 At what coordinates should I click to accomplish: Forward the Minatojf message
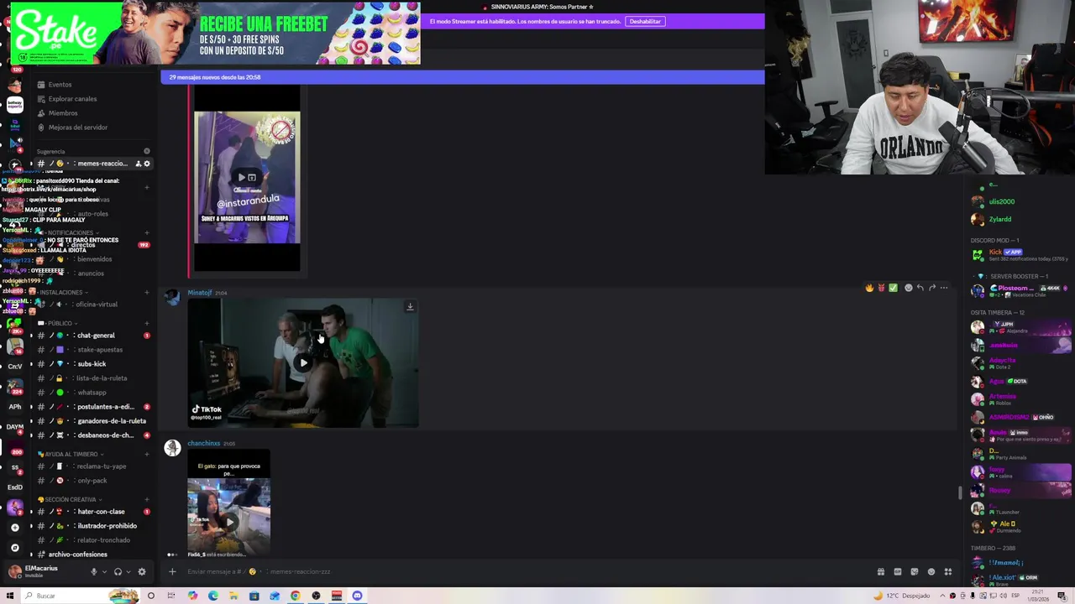tap(931, 288)
